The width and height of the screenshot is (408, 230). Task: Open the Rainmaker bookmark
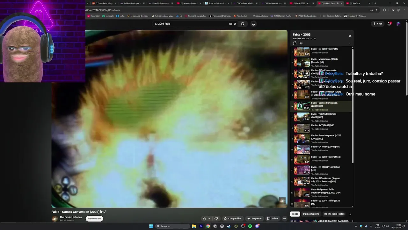point(93,16)
